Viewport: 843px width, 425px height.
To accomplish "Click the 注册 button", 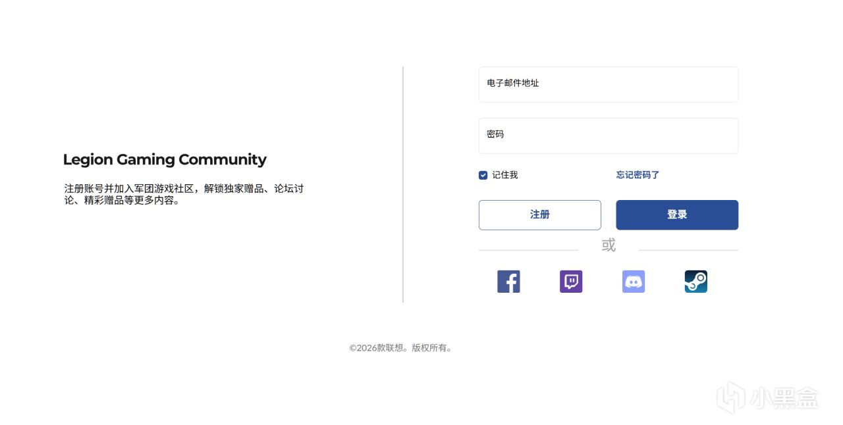I will coord(540,215).
